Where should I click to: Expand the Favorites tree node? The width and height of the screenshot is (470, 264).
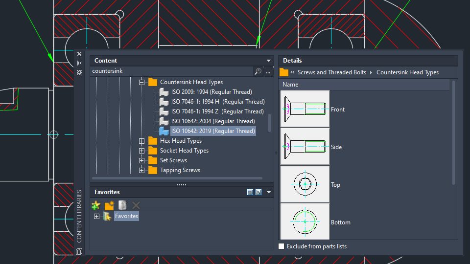[96, 216]
